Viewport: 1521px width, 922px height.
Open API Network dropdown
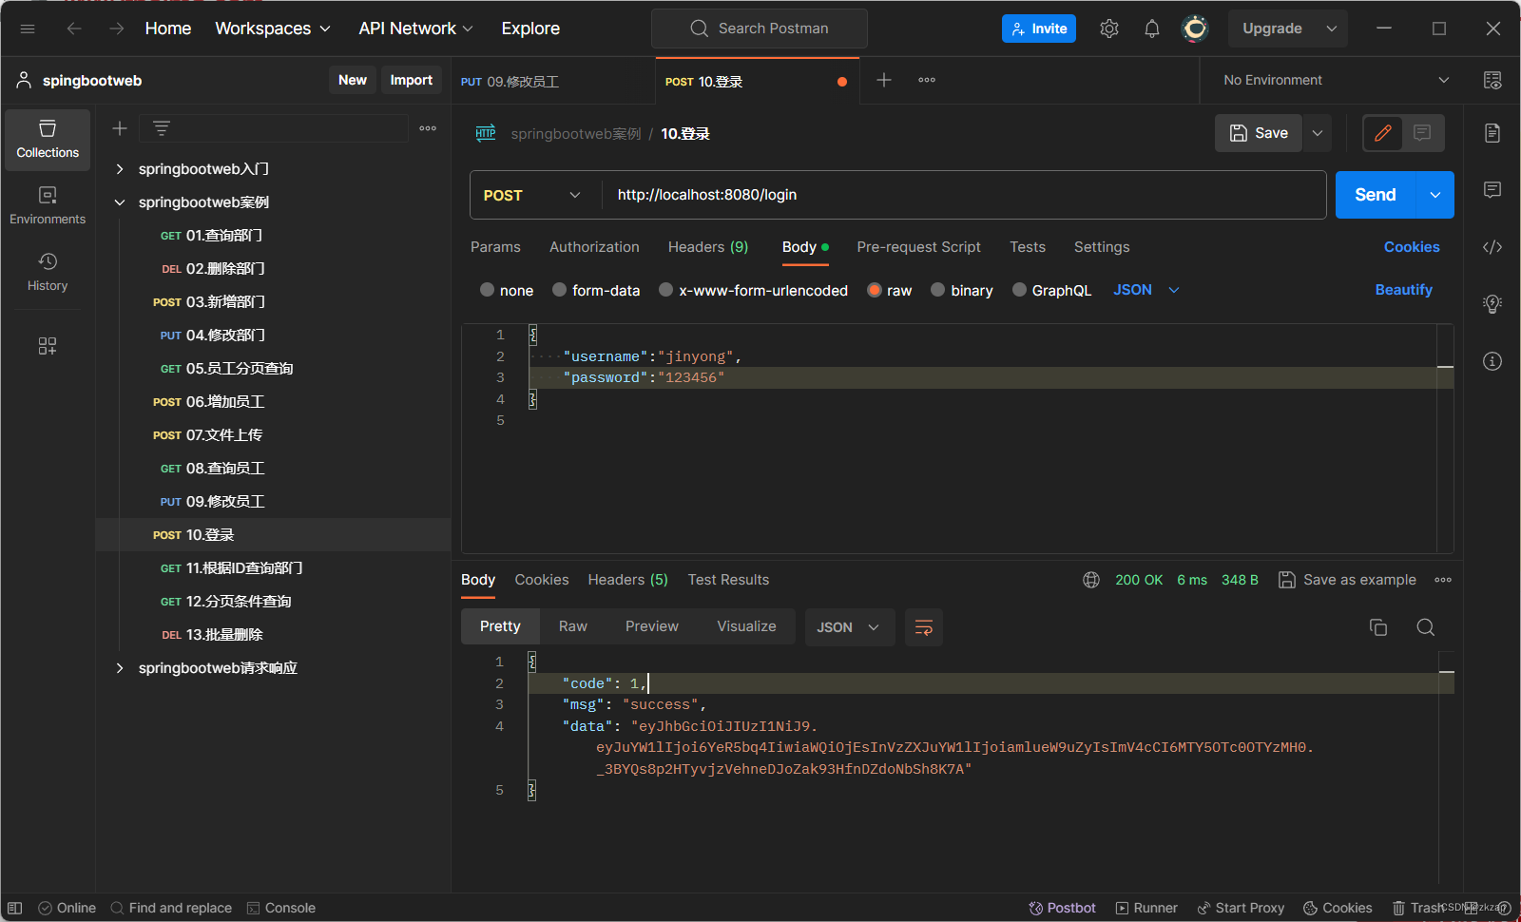tap(415, 29)
